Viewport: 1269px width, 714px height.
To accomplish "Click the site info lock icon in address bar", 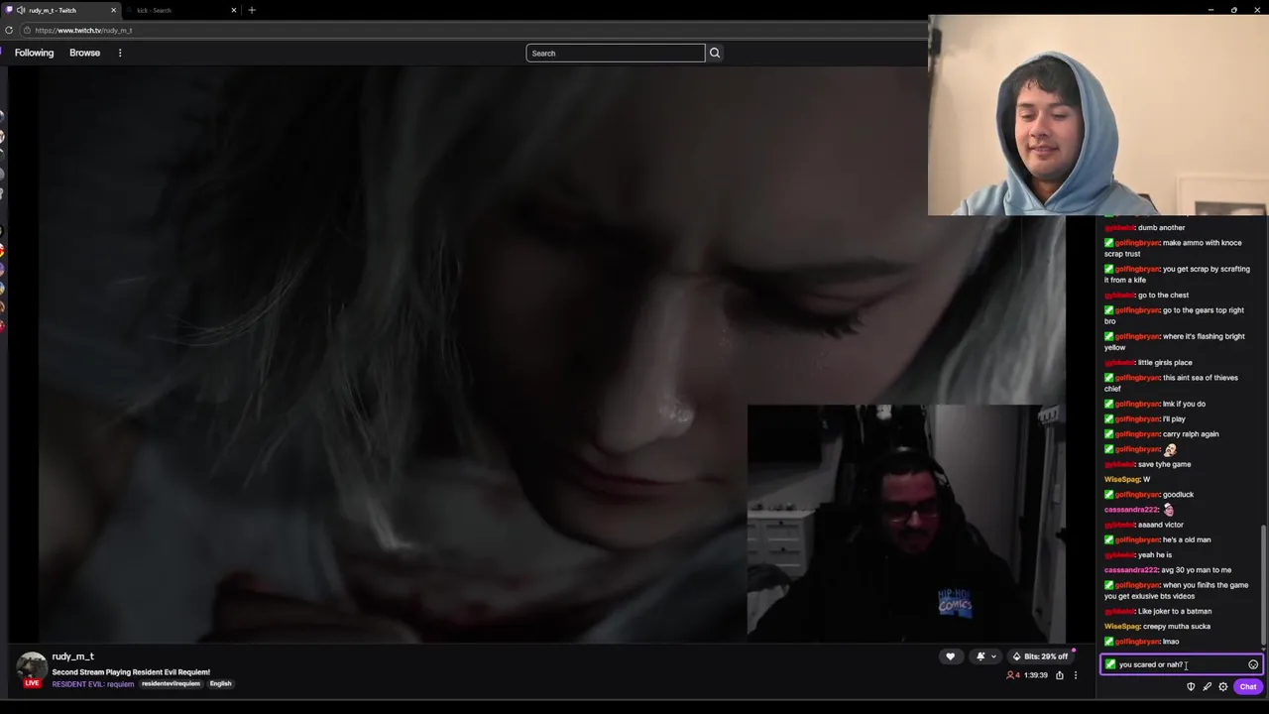I will pyautogui.click(x=27, y=30).
